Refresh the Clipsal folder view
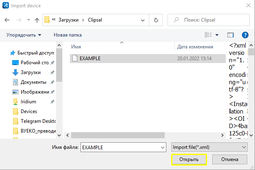 [156, 20]
